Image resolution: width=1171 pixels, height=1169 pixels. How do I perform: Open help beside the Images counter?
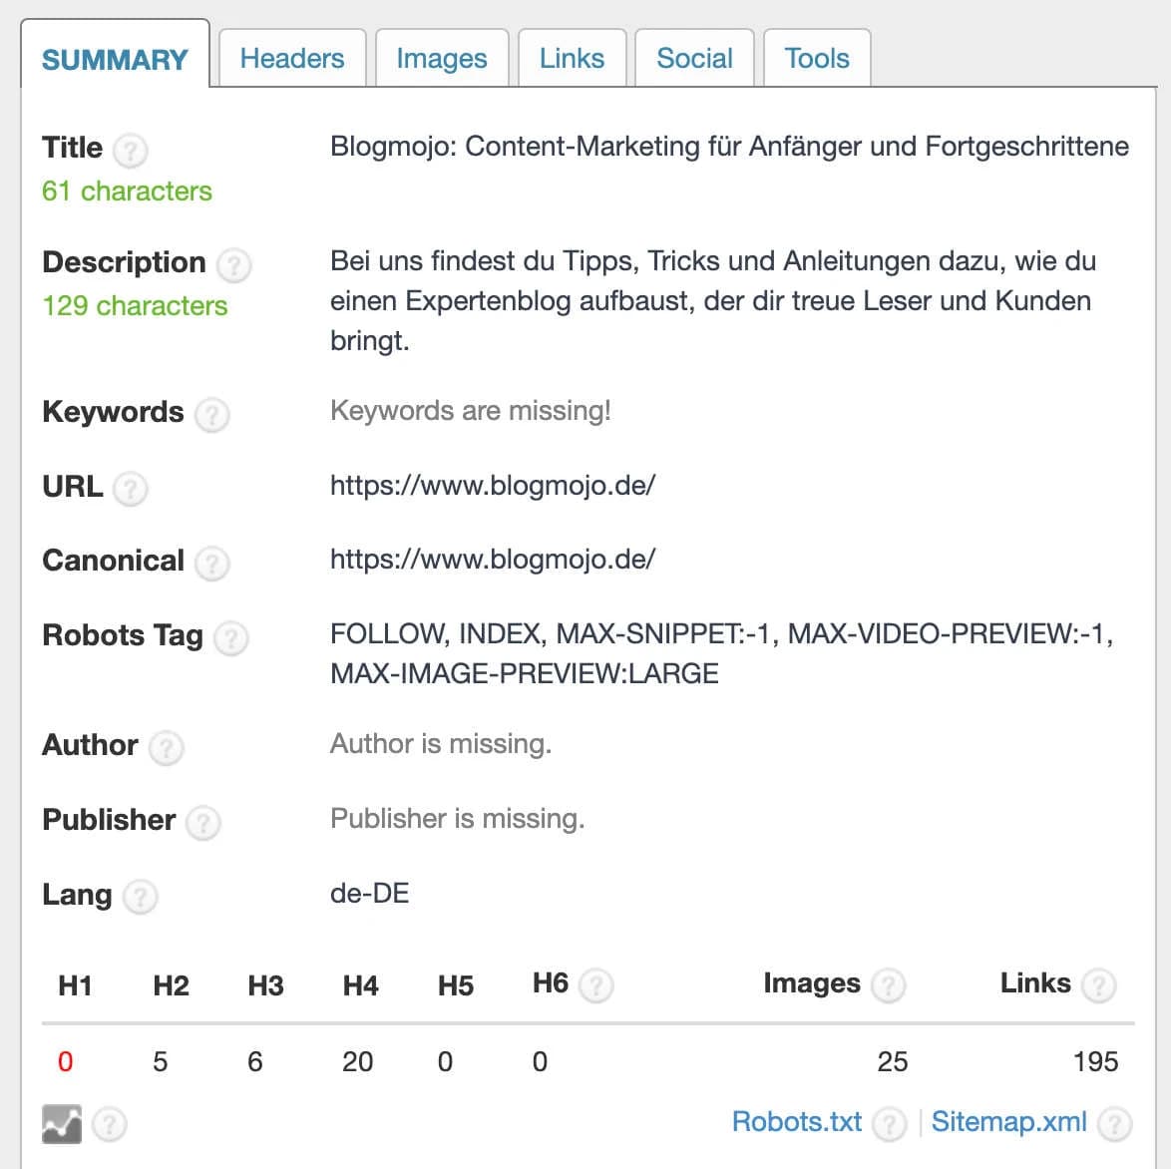888,985
